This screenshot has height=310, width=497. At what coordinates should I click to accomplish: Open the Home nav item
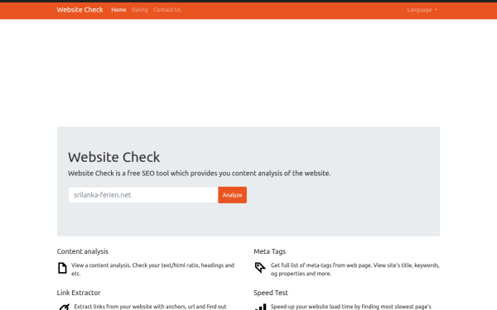tap(118, 10)
